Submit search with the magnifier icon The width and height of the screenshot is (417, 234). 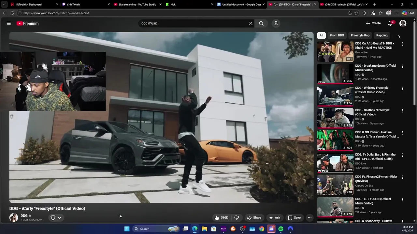(x=261, y=23)
